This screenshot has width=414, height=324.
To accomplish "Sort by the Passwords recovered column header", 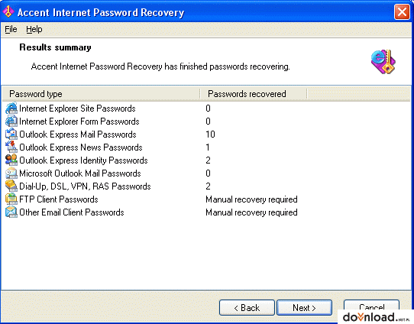I will click(x=254, y=94).
